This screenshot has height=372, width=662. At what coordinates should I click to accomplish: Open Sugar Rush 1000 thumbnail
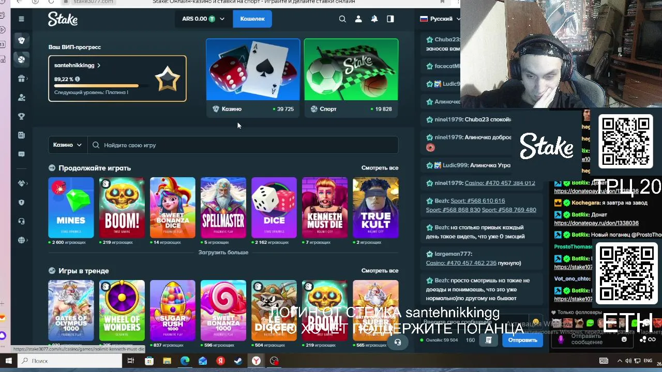[x=172, y=311]
